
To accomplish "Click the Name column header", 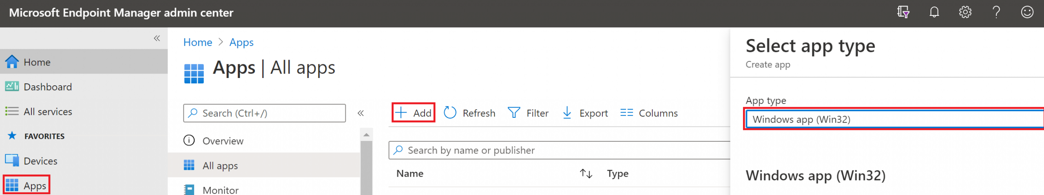I will click(410, 173).
